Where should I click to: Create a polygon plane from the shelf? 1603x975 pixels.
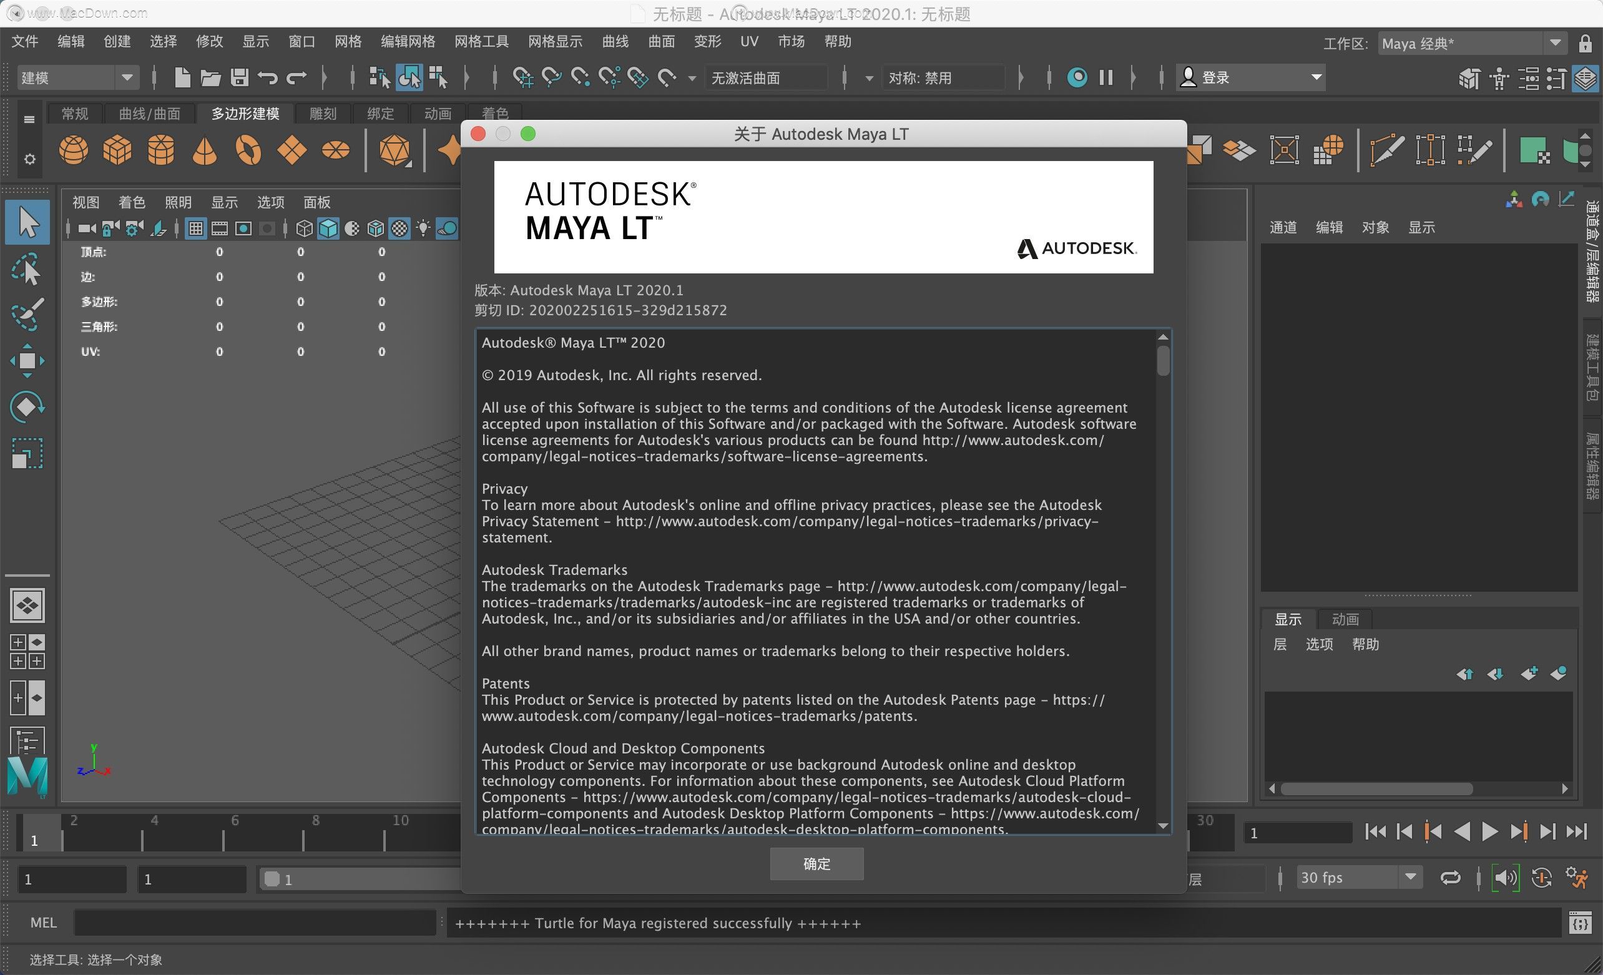292,150
